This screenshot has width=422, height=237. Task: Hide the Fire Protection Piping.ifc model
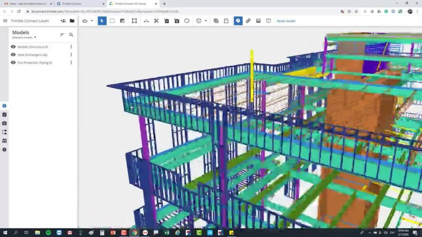point(12,63)
